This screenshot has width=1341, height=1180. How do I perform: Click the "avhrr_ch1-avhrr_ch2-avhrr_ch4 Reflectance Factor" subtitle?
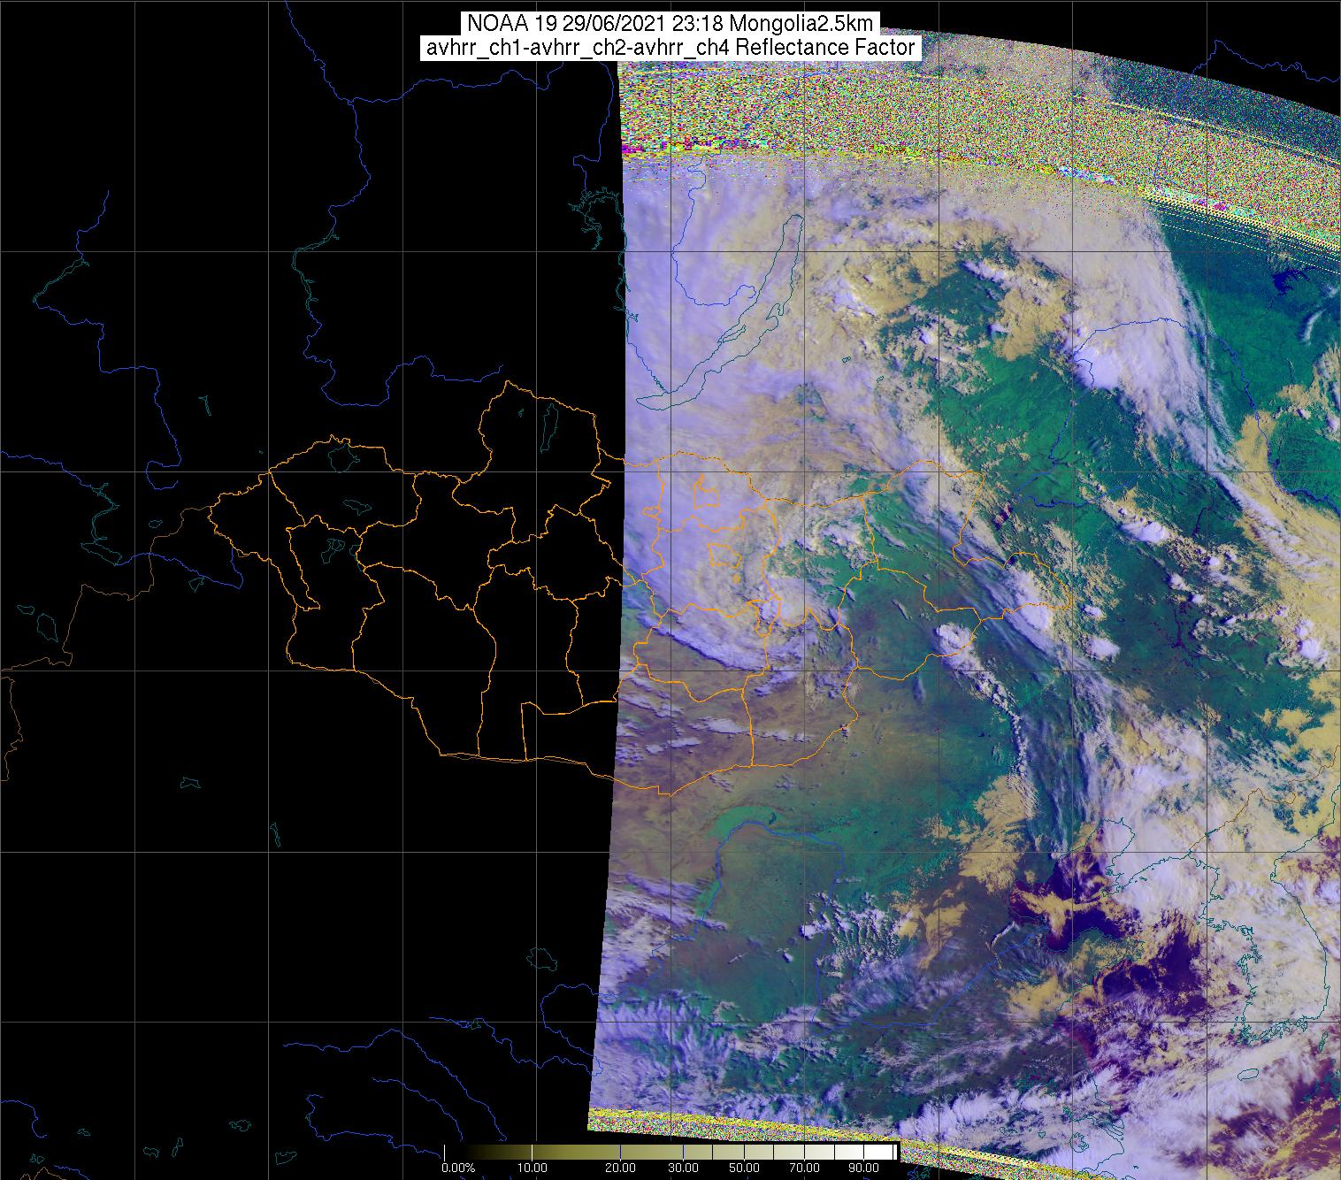[670, 48]
